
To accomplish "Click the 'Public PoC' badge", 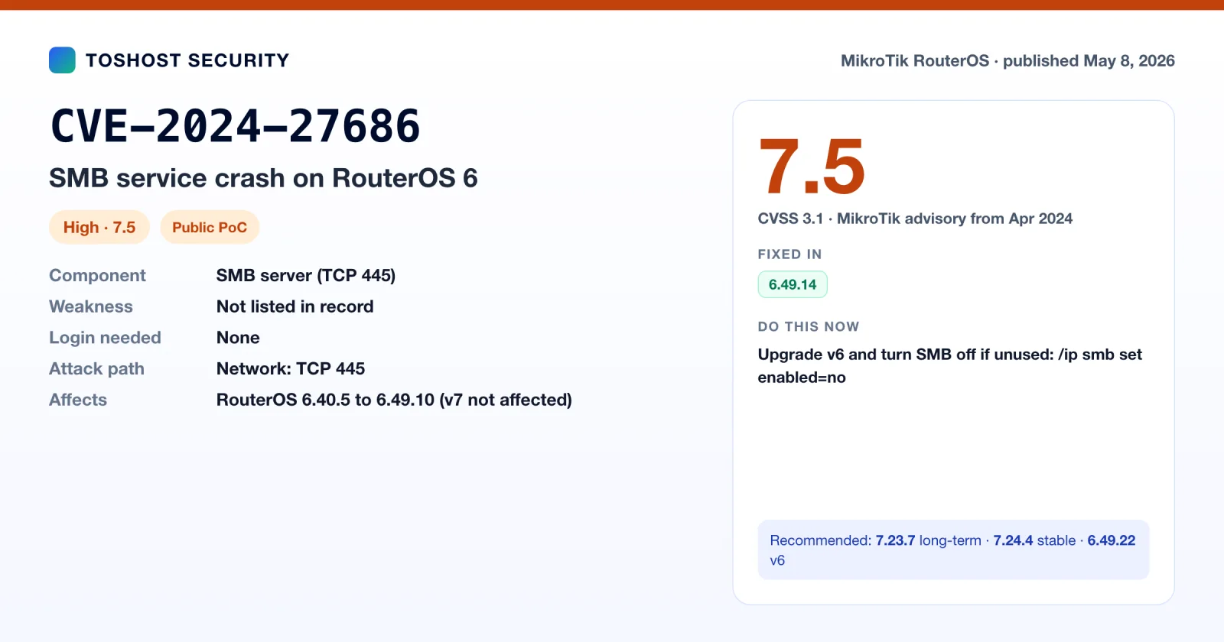I will pyautogui.click(x=210, y=227).
